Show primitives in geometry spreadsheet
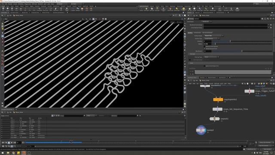Screen dimensions: 275x155 (x=56, y=116)
